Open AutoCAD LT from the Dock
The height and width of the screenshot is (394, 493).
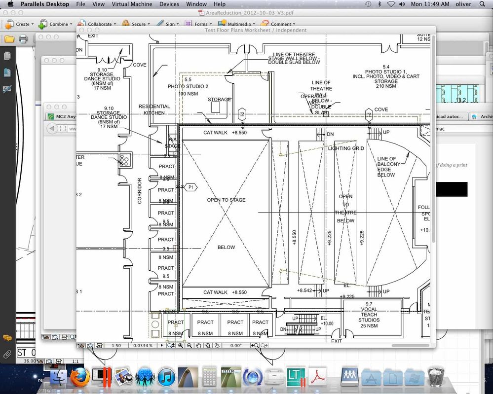click(296, 377)
